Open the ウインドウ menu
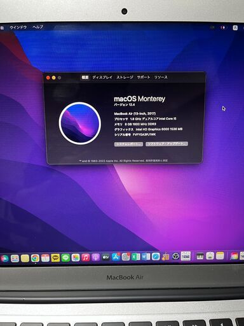The height and width of the screenshot is (326, 244). pos(18,27)
